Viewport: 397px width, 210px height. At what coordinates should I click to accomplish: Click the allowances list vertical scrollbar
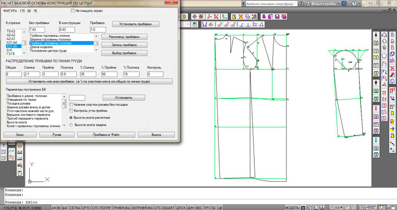(x=96, y=43)
